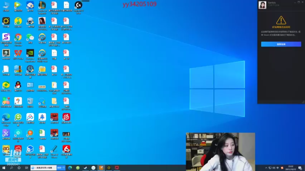The image size is (305, 171).
Task: Launch NVIDIA GeForce Experience
Action: [x=30, y=53]
